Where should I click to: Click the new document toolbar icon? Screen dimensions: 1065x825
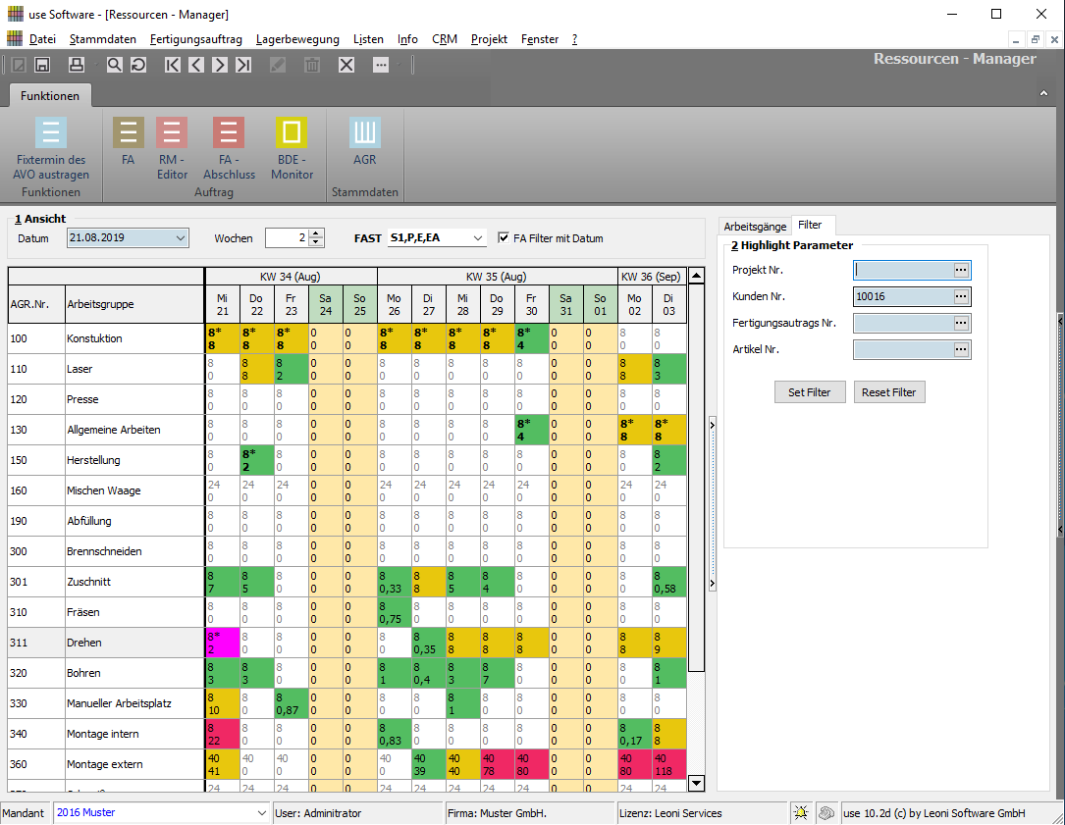[x=19, y=65]
